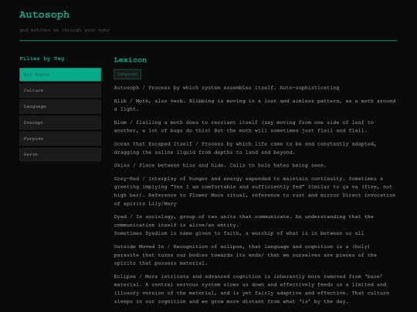
Task: Click the 'Blib / Moth, also verb' entry
Action: (x=255, y=105)
